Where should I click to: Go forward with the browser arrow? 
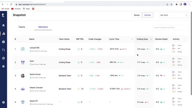[x=7, y=4]
